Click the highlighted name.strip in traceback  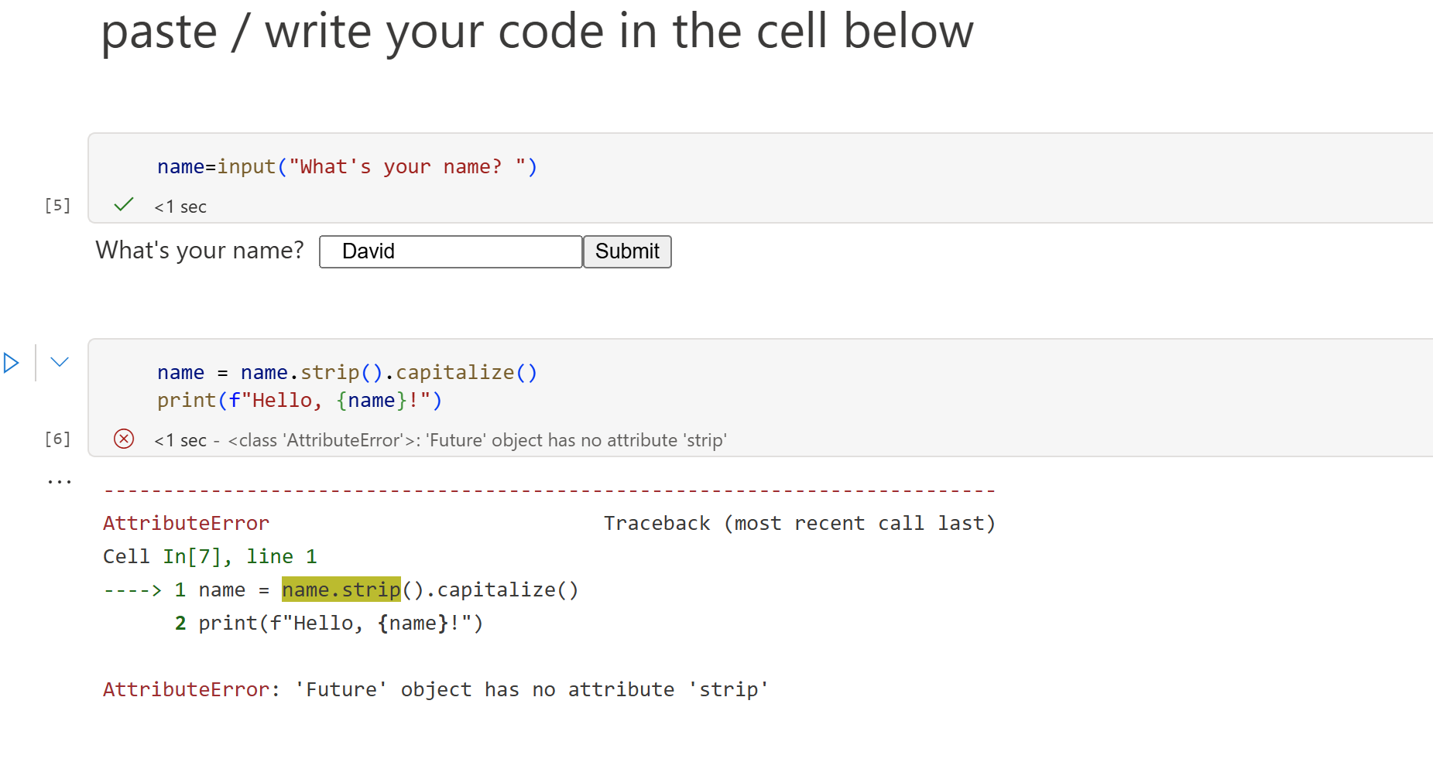click(341, 589)
